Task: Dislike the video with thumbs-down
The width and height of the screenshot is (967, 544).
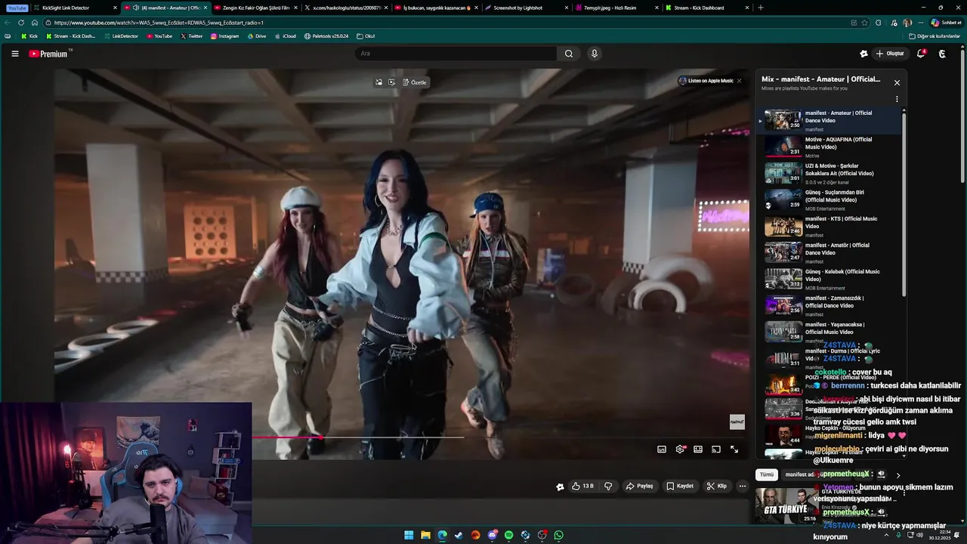Action: pos(608,487)
